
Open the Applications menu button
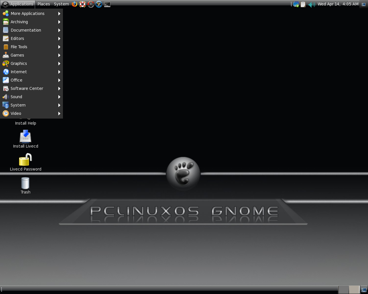click(x=18, y=4)
